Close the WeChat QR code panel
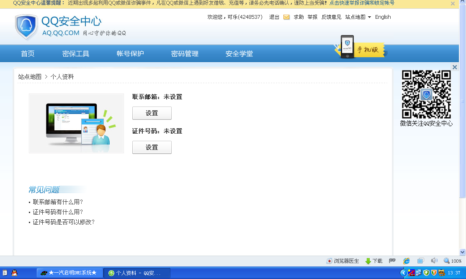Viewport: 466px width, 279px height. (454, 67)
